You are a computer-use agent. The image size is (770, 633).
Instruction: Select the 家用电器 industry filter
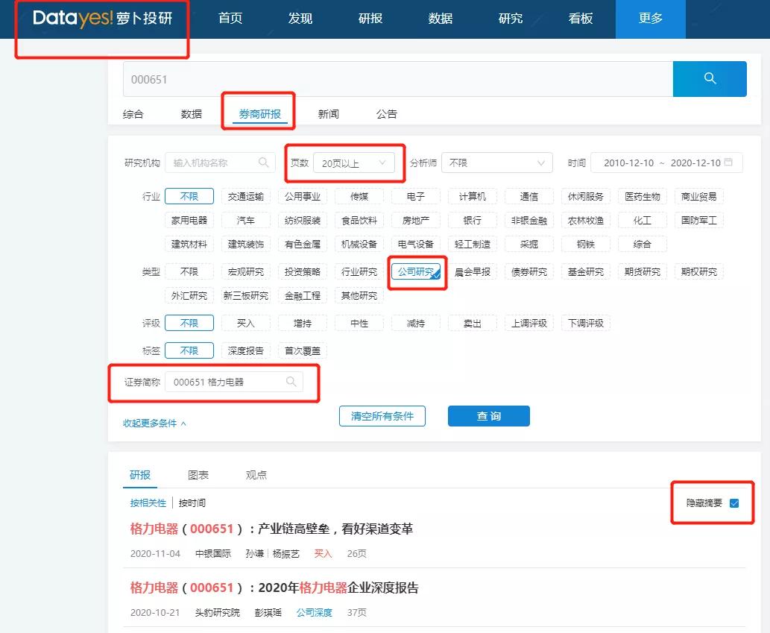189,220
